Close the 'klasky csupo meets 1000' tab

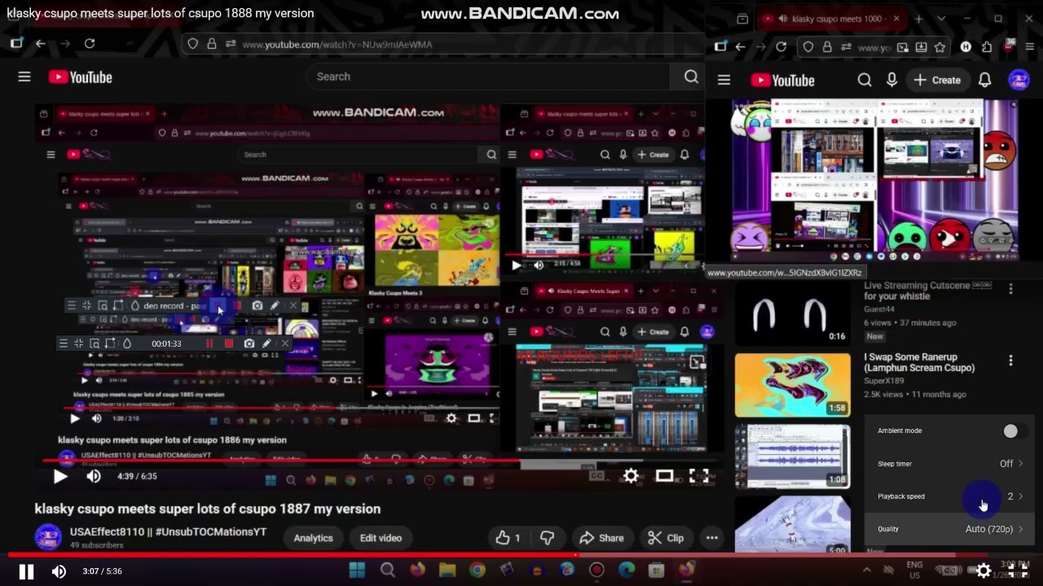click(896, 19)
